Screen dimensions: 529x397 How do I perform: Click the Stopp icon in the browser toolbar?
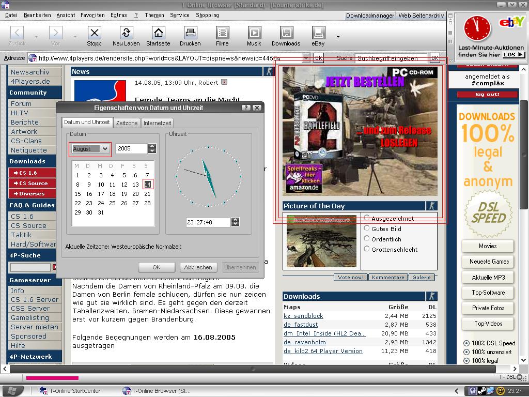94,33
